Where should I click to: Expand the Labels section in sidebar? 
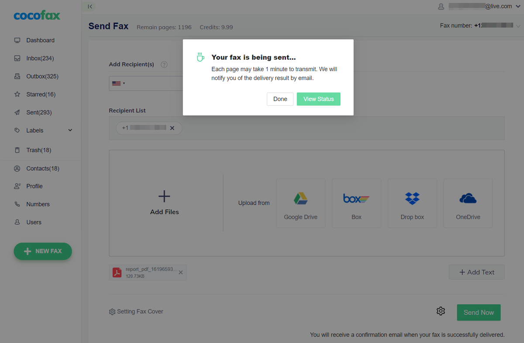tap(70, 130)
